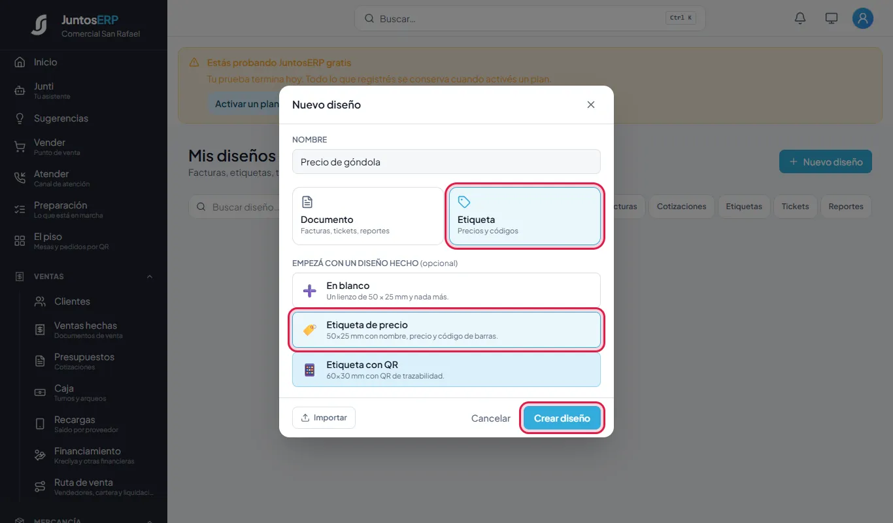Expand the MERCANCÍA sidebar section chevron

(x=150, y=520)
